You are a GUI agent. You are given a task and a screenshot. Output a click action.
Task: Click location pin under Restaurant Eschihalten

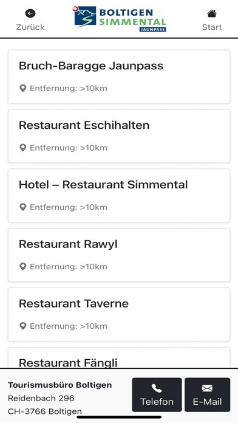23,148
